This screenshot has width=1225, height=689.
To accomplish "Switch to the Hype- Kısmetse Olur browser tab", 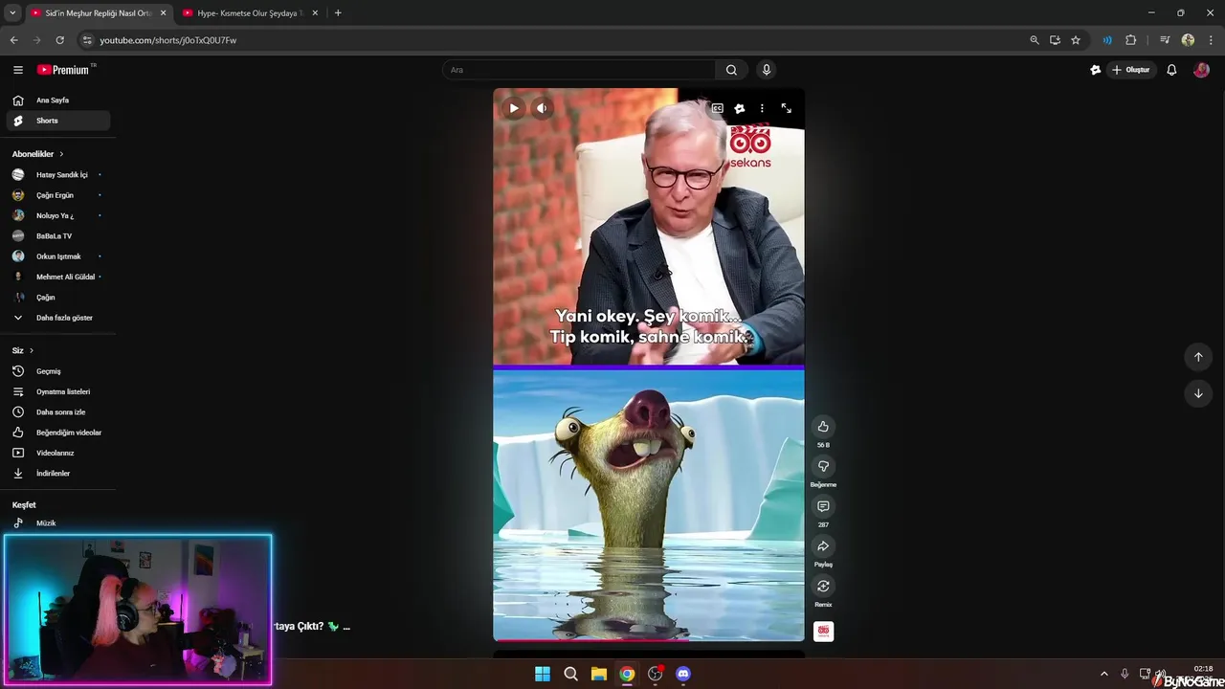I will [249, 13].
